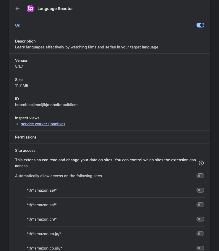Open the service worker (Inactive) link
The image size is (219, 251).
click(x=43, y=124)
